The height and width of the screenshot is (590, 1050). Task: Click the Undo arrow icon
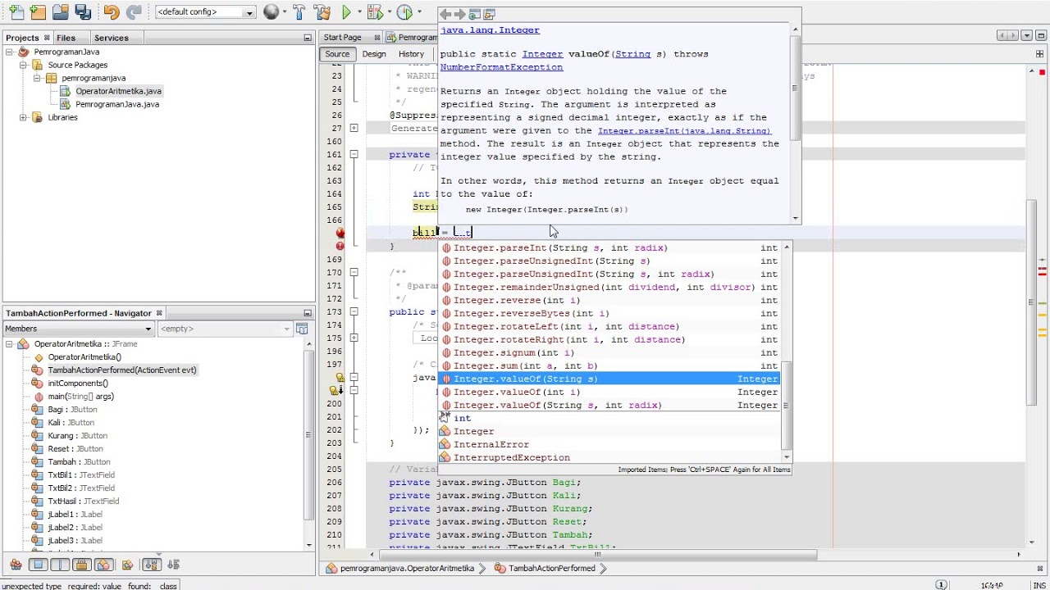point(112,12)
